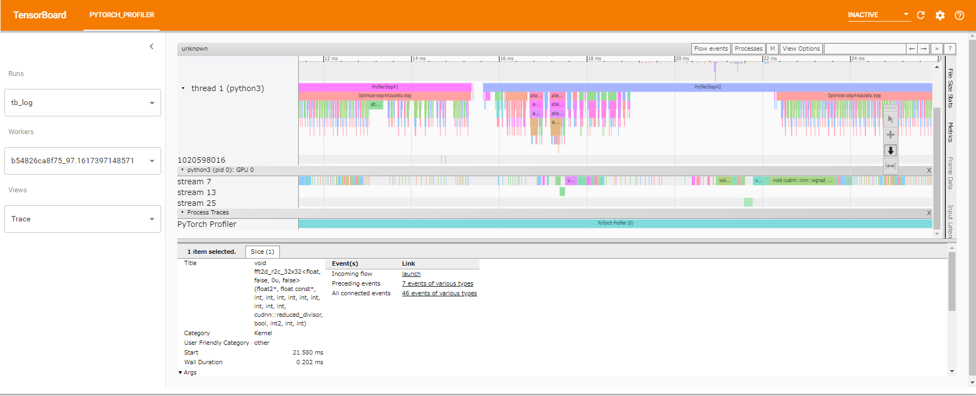Collapse the thread 1 (python3) track
The height and width of the screenshot is (396, 976).
tap(183, 88)
